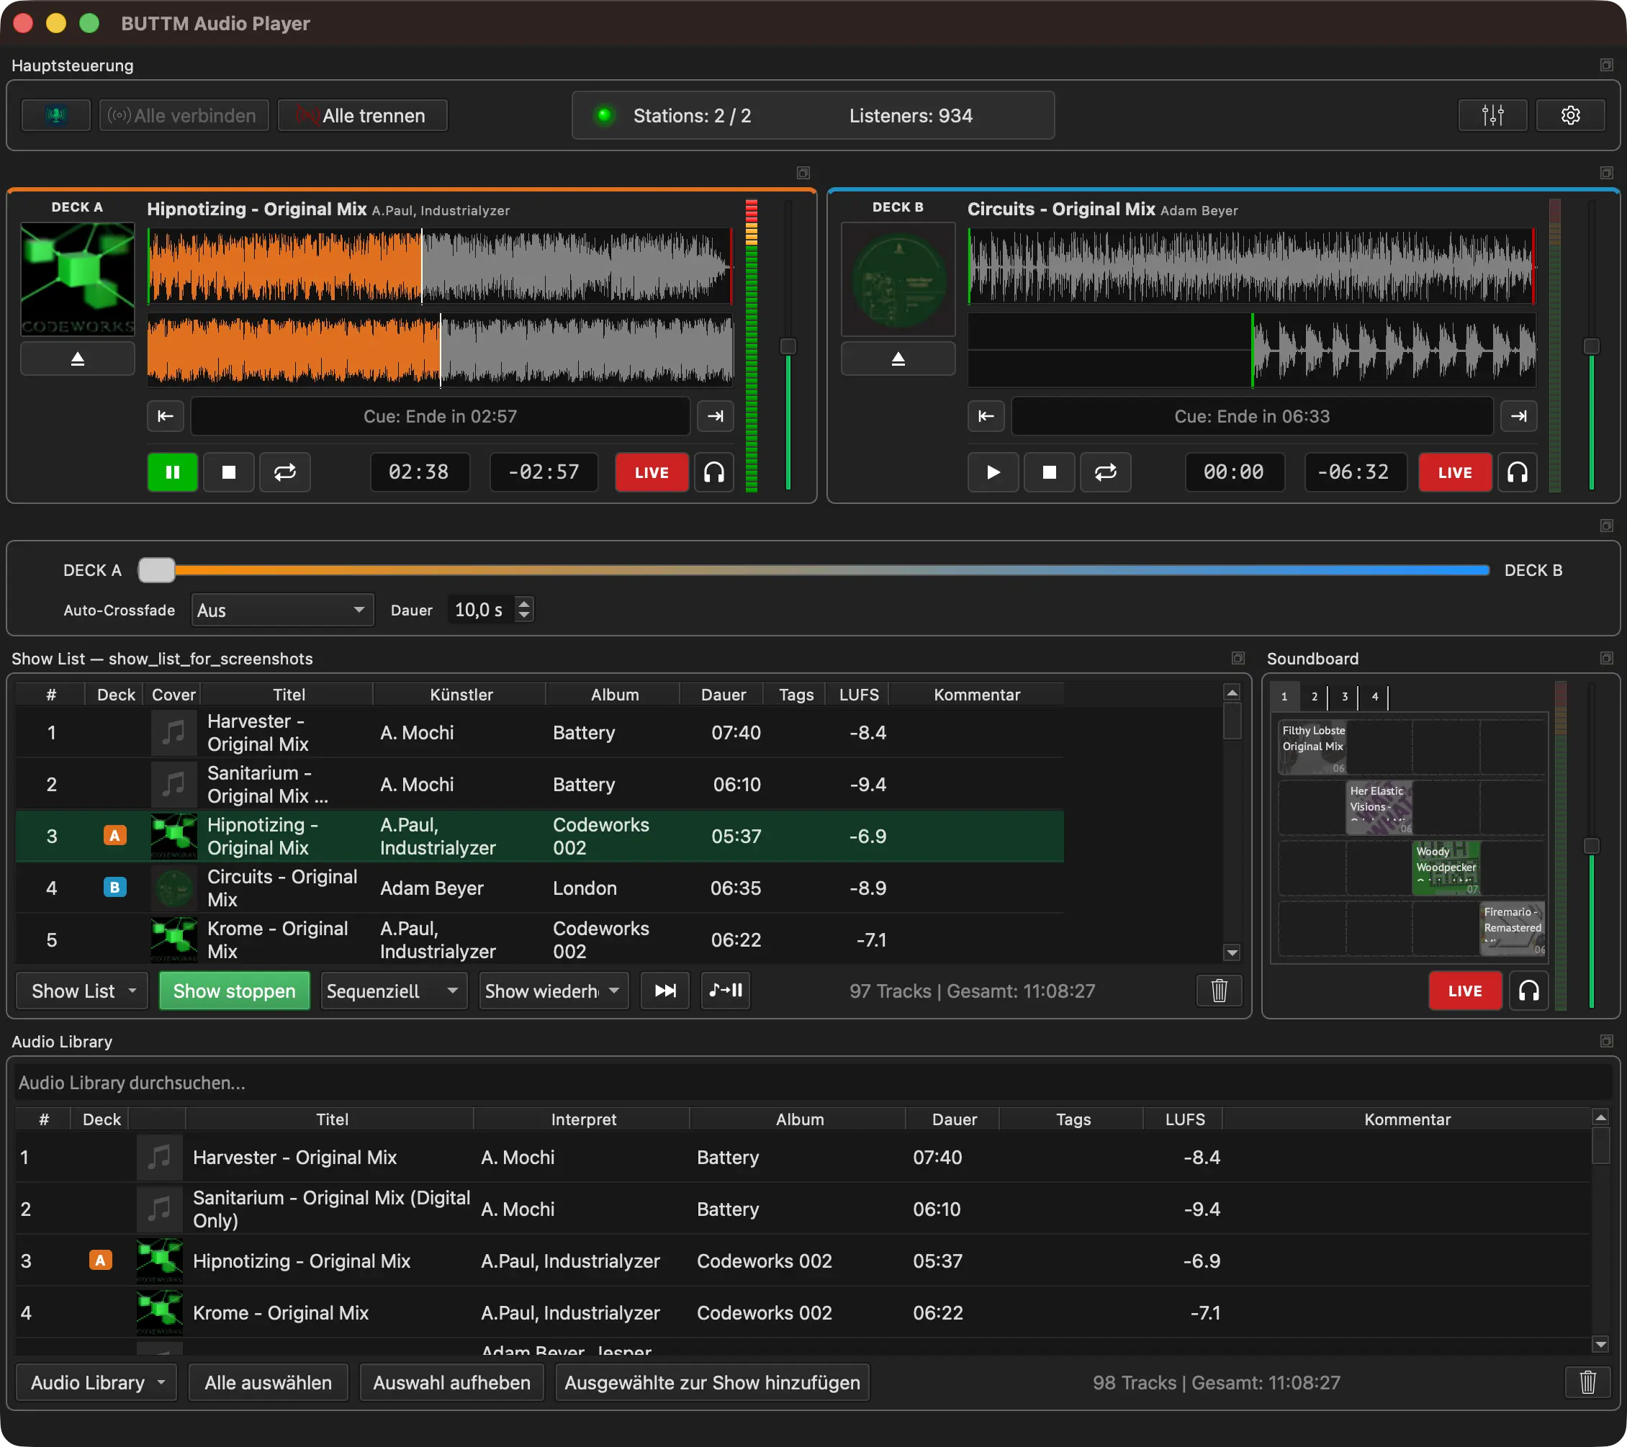Select Soundboard tab 1

pyautogui.click(x=1284, y=696)
